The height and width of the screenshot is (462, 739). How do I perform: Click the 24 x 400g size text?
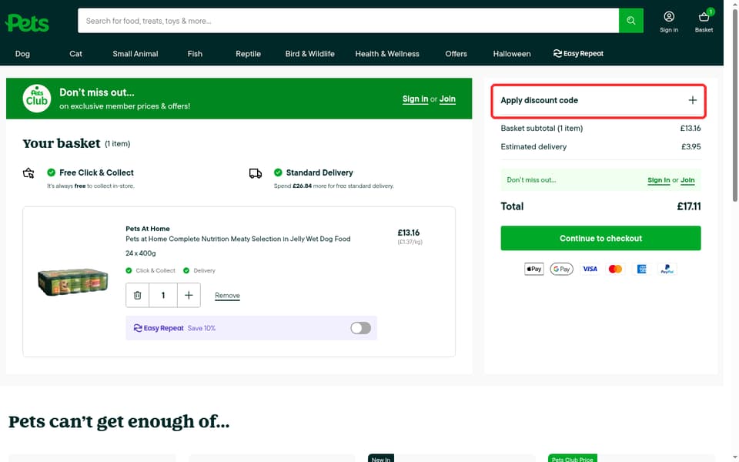[140, 253]
